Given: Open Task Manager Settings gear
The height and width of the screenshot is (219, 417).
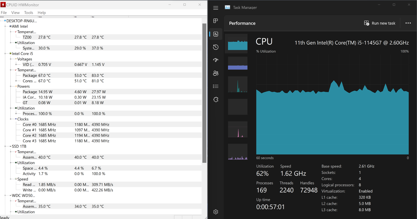Looking at the screenshot, I should coord(216,212).
